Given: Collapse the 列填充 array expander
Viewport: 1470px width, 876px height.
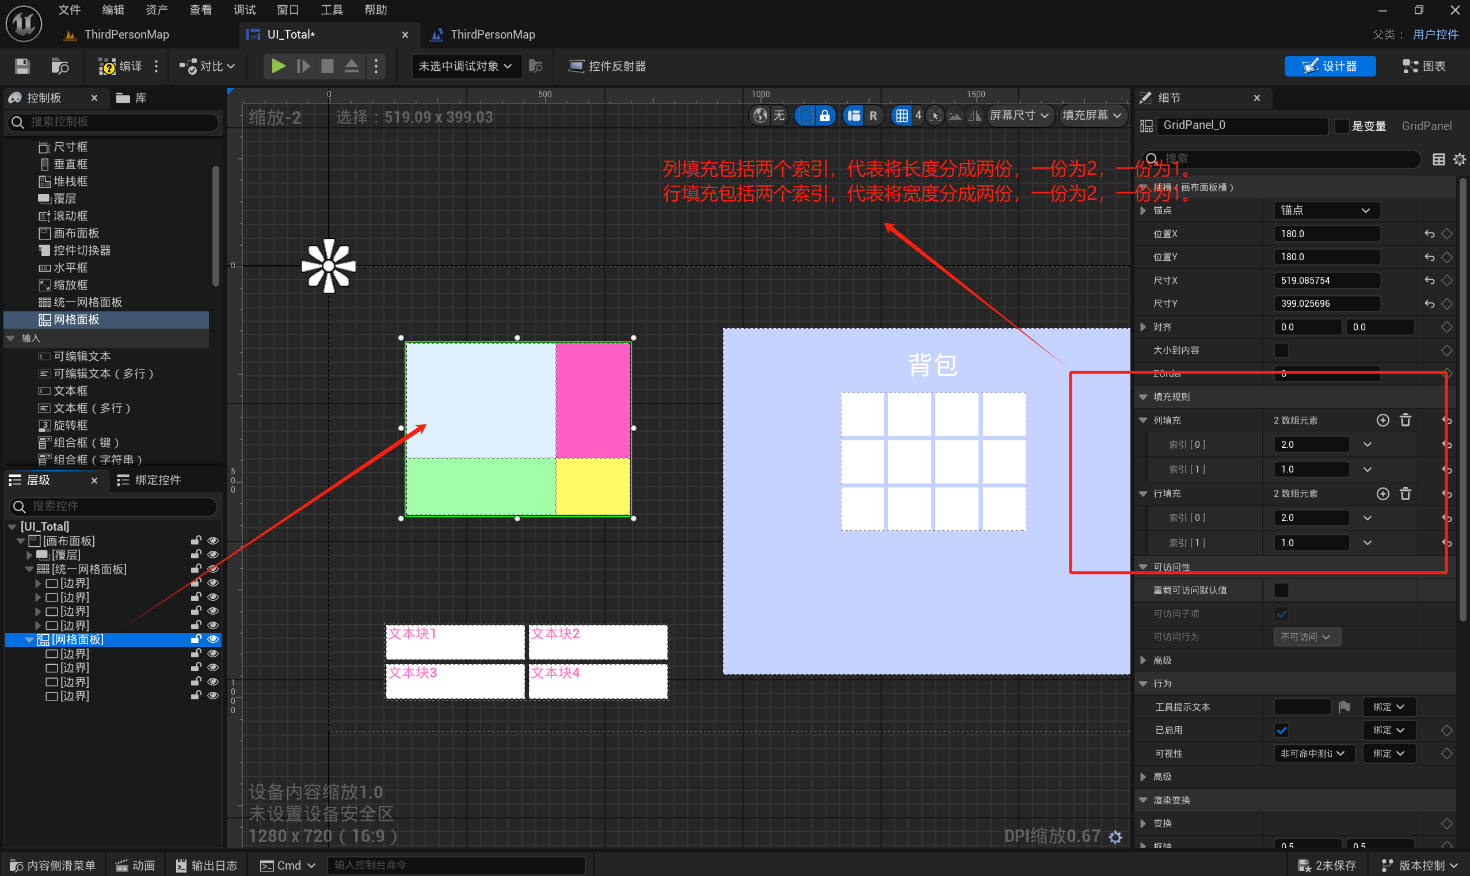Looking at the screenshot, I should 1143,421.
